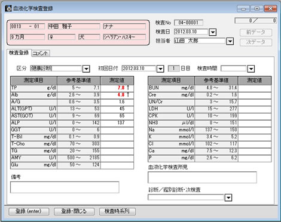Click the ALP measured value 137
The image size is (281, 222).
(117, 123)
